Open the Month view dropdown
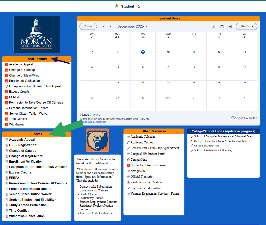This screenshot has height=225, width=266. tap(247, 27)
